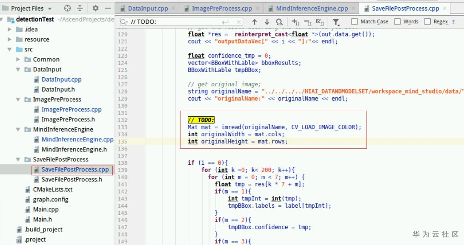Expand the Common folder

tap(18, 59)
